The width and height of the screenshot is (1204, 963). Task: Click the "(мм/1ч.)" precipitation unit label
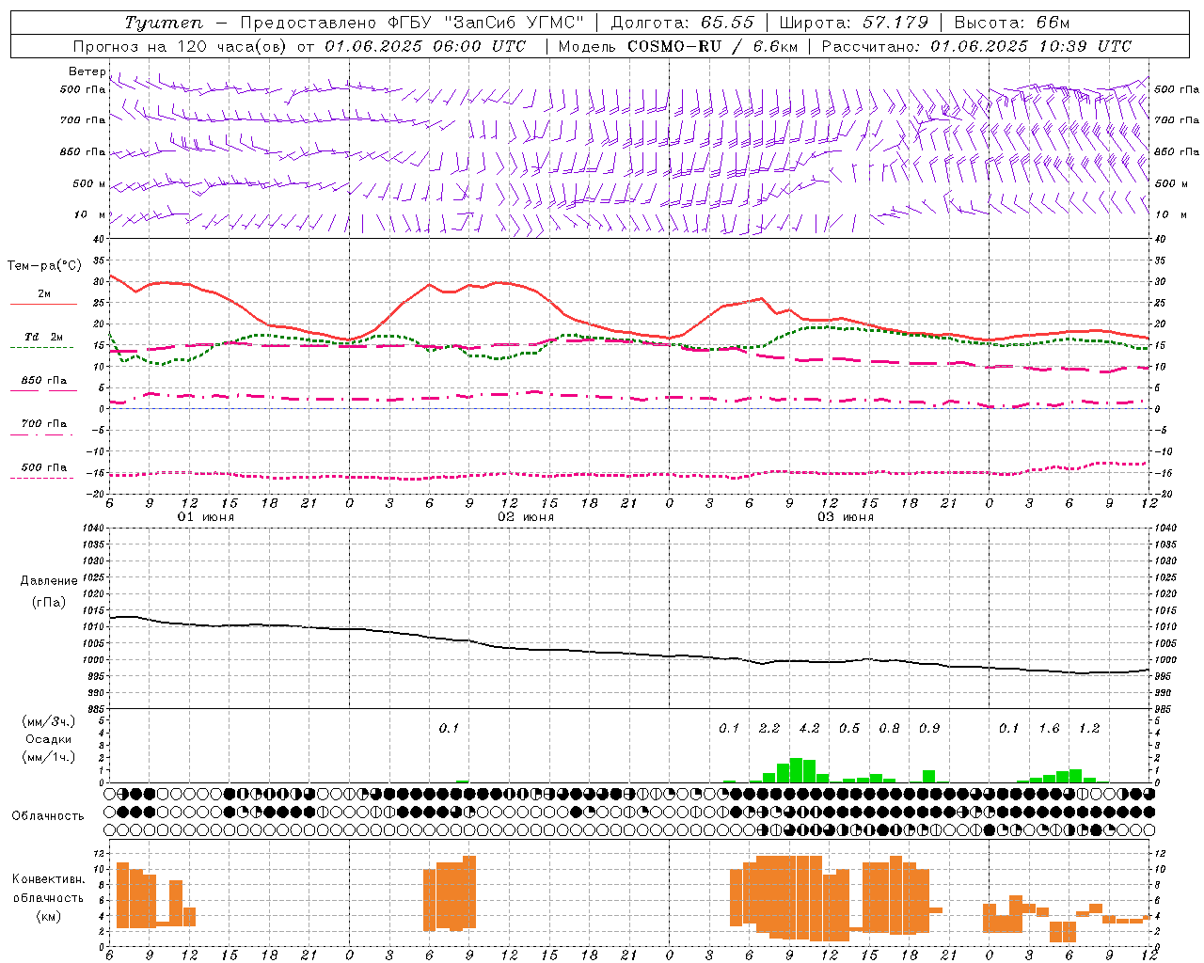point(49,757)
